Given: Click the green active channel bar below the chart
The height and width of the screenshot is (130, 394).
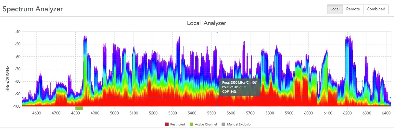Looking at the screenshot, I should 79,108.
